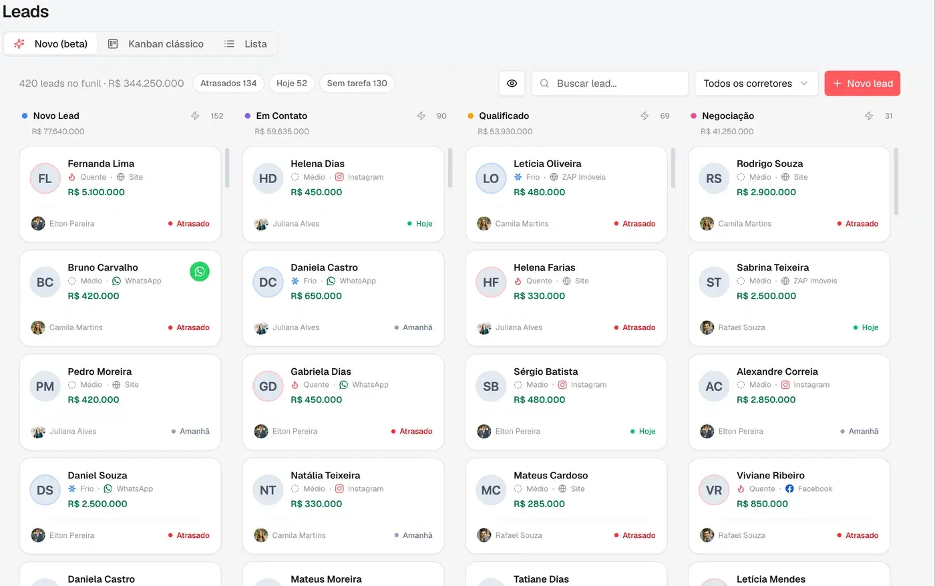The image size is (935, 586).
Task: Open the Todos os corretores dropdown
Action: click(x=757, y=84)
